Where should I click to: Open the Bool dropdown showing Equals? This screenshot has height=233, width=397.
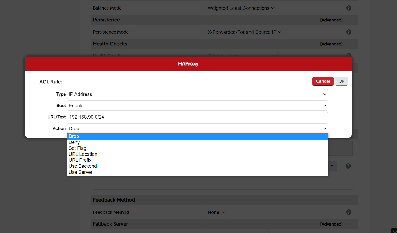pyautogui.click(x=197, y=106)
